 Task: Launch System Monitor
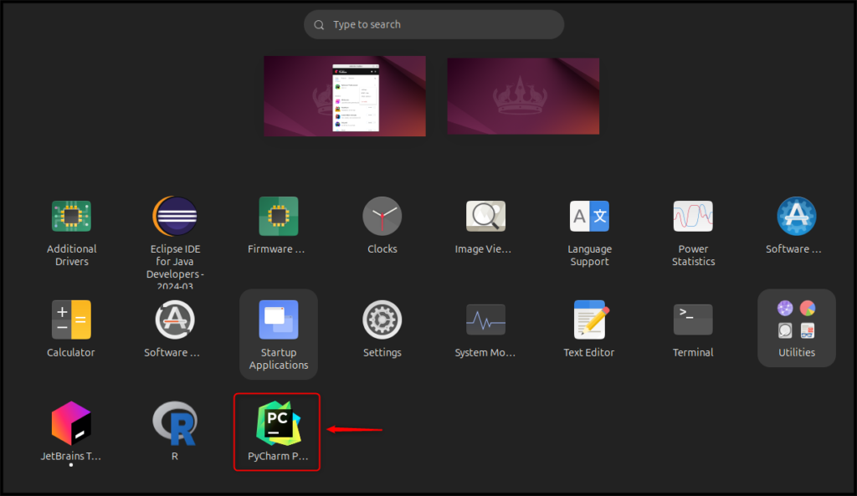tap(485, 319)
